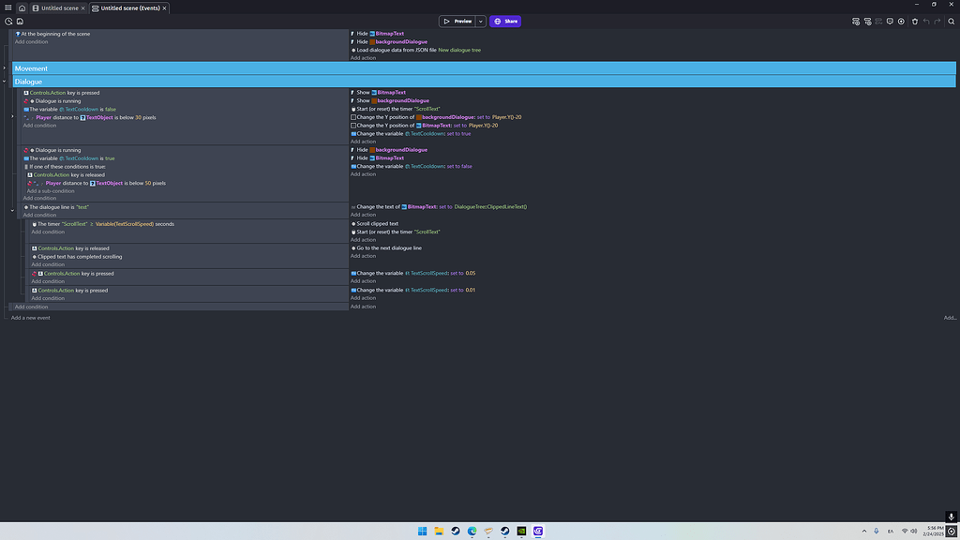Screen dimensions: 960x540
Task: Click the Share button
Action: 504,21
